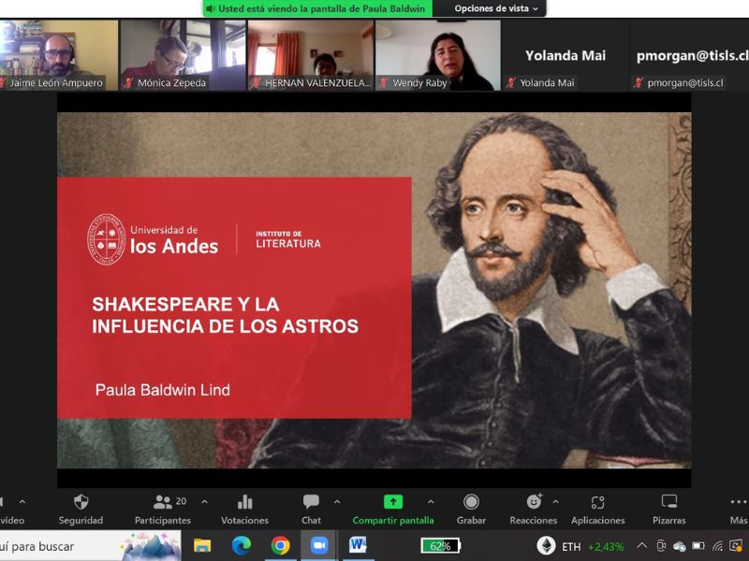
Task: Open the Opciones de vista dropdown
Action: [x=496, y=8]
